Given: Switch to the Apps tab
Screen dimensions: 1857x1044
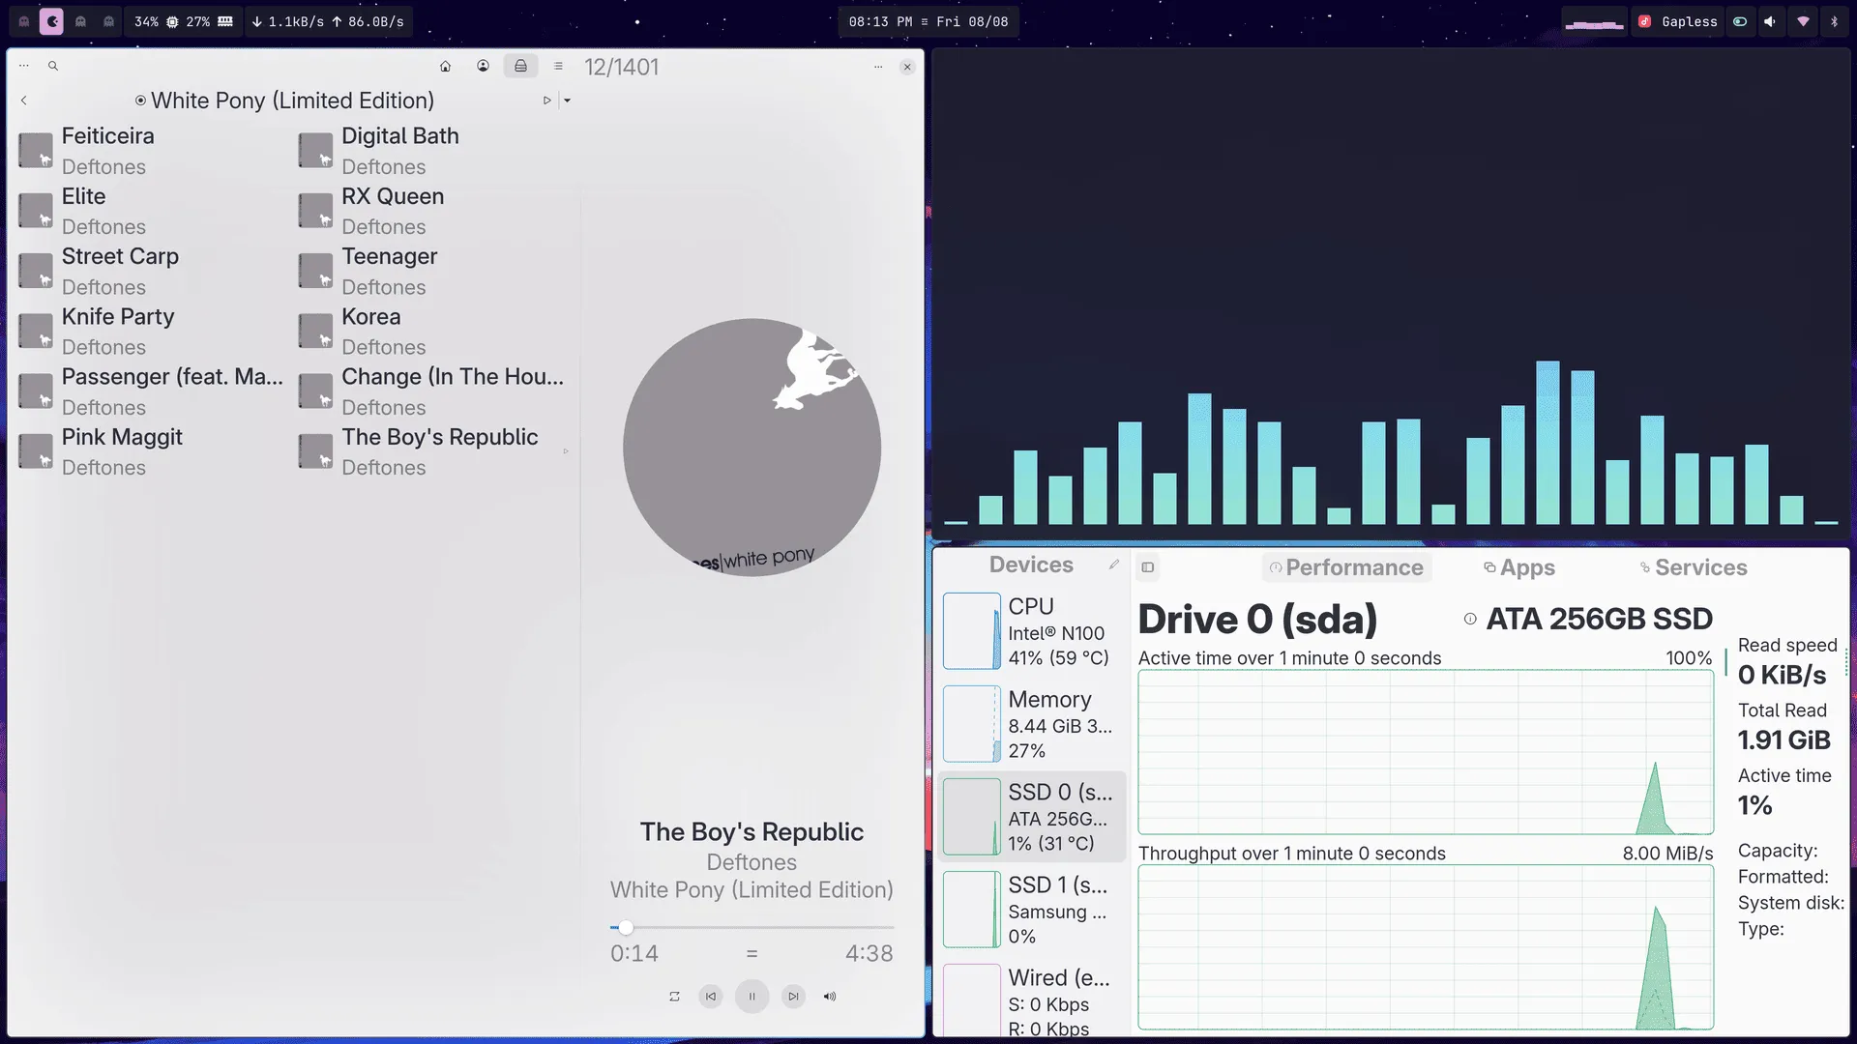Looking at the screenshot, I should pyautogui.click(x=1518, y=567).
